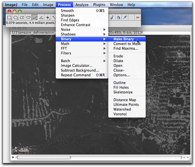Choose Enhance Contrast

[82, 25]
